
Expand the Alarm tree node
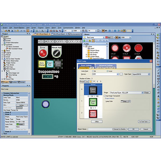(2, 51)
